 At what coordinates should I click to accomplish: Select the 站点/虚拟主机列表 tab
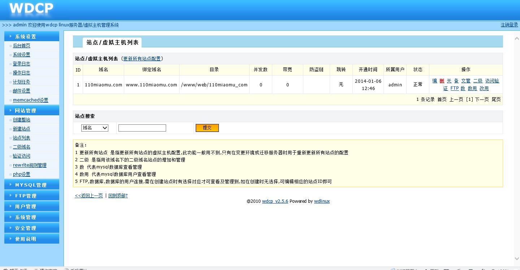(112, 42)
